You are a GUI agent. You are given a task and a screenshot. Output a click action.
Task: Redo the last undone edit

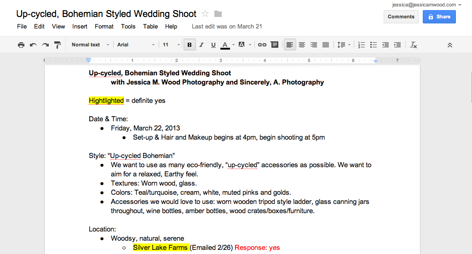[x=45, y=45]
